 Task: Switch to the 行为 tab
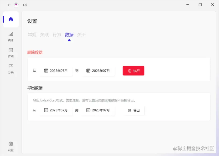pyautogui.click(x=57, y=35)
